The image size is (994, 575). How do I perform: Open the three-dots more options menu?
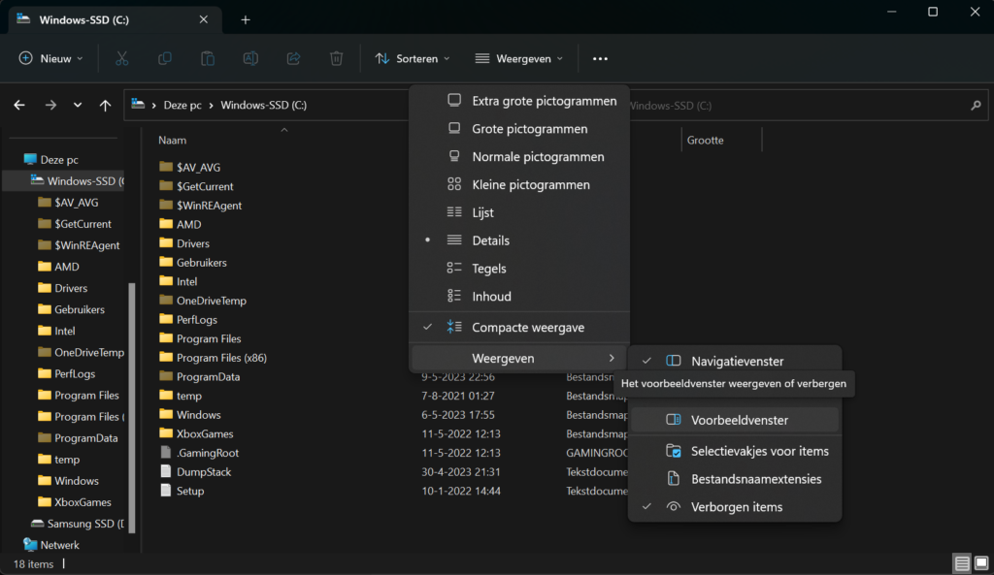coord(600,59)
